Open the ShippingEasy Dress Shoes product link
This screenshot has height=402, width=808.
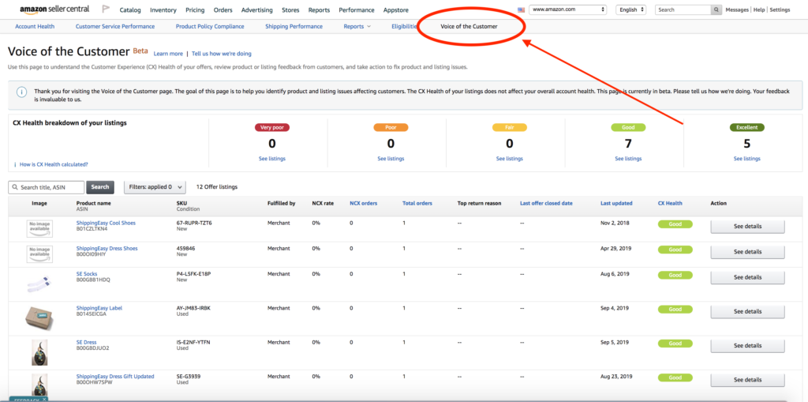tap(107, 248)
